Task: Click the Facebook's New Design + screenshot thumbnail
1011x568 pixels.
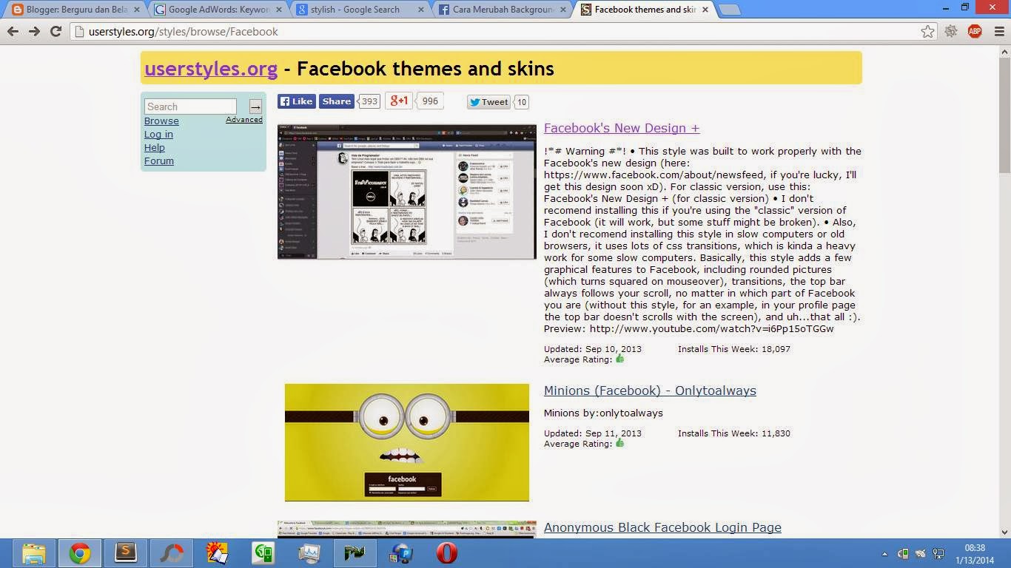Action: coord(407,192)
